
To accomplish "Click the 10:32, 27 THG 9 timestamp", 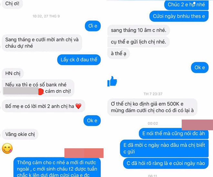I will pyautogui.click(x=46, y=16).
